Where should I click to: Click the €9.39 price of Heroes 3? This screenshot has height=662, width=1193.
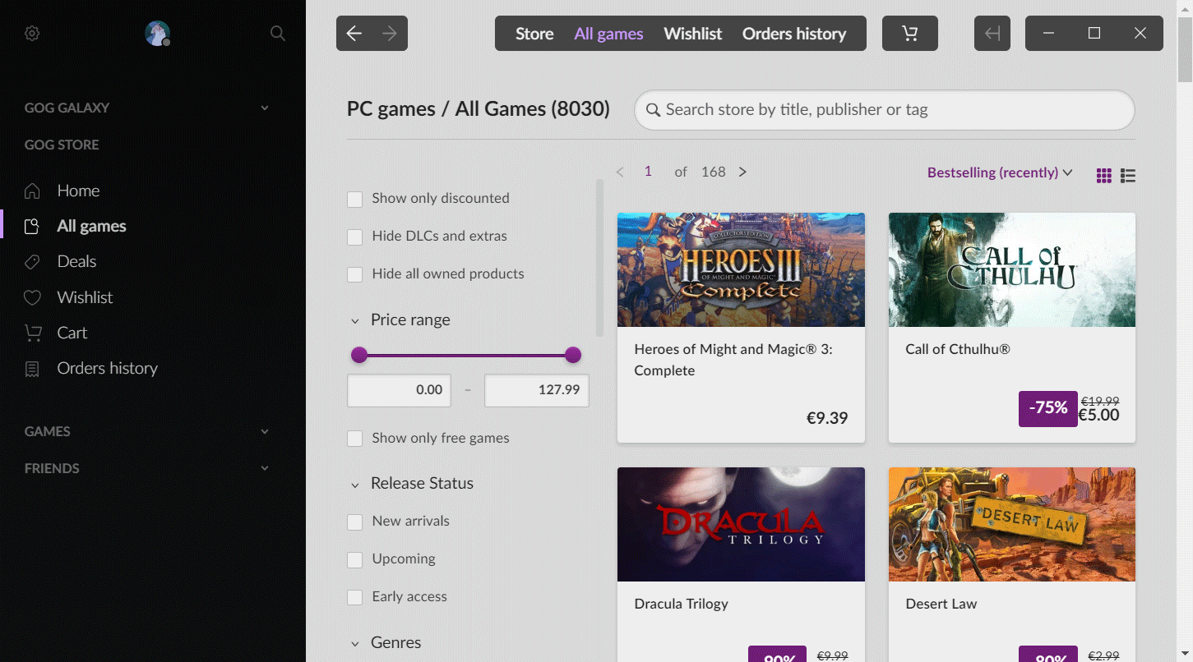coord(827,418)
